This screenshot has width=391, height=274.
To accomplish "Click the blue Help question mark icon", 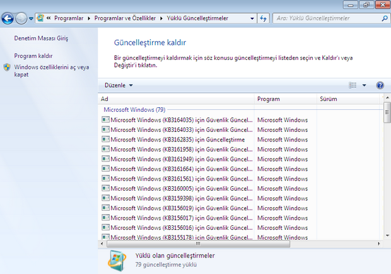I will [380, 85].
